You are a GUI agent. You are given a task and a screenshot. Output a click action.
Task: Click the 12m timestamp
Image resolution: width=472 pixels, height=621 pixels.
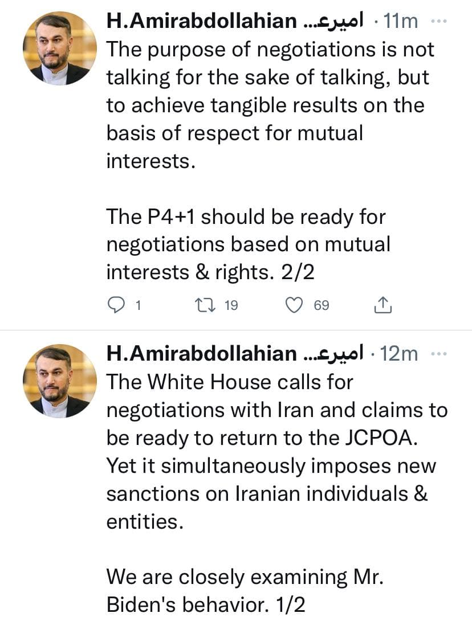tap(401, 354)
